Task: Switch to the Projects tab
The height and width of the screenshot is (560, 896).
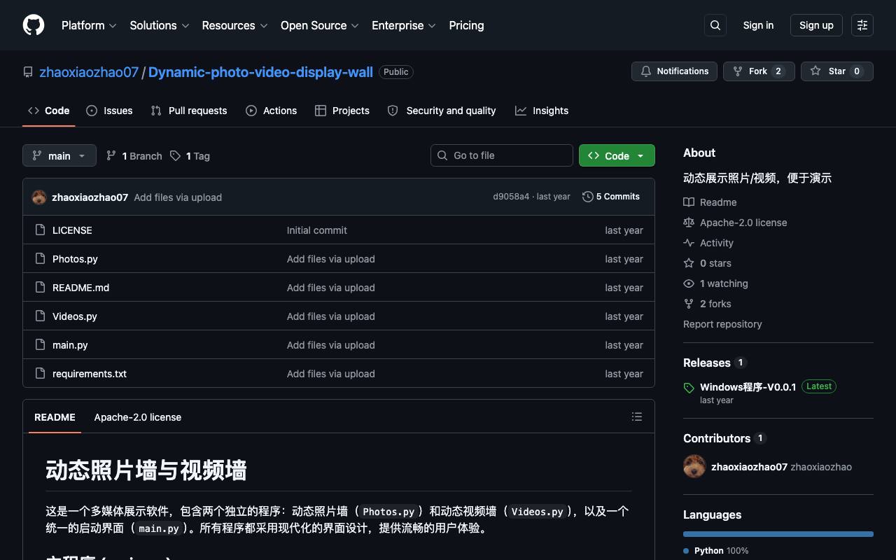Action: pos(342,111)
